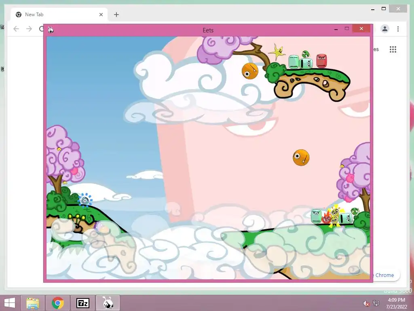Click Chrome forward arrow button
This screenshot has width=414, height=311.
tap(29, 29)
